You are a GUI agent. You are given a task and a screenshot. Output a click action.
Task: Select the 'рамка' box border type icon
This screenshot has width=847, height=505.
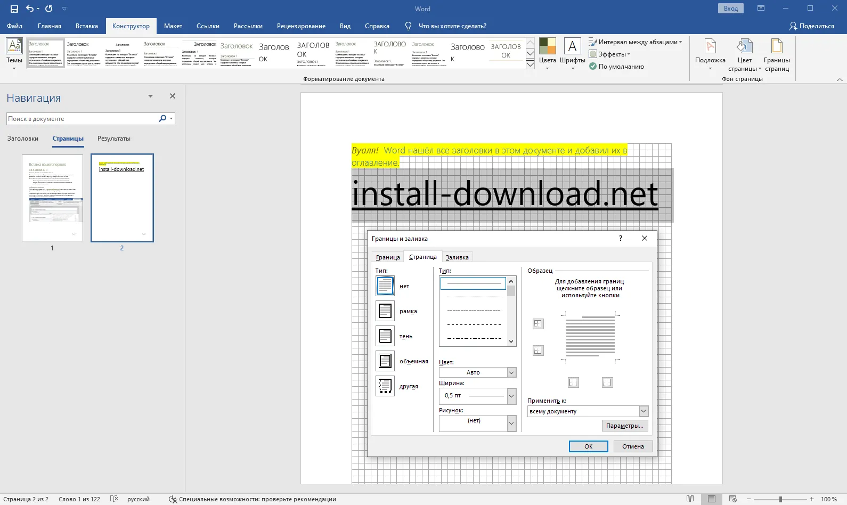tap(385, 311)
